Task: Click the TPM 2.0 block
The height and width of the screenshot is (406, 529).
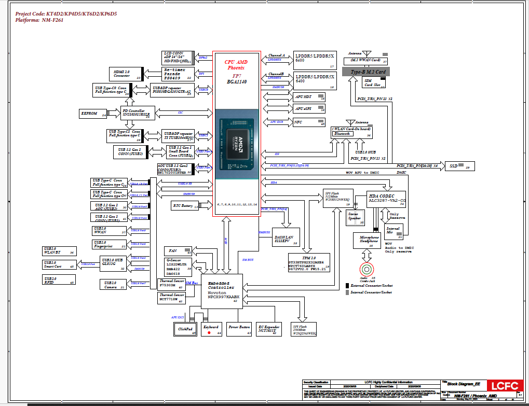Action: pos(309,262)
